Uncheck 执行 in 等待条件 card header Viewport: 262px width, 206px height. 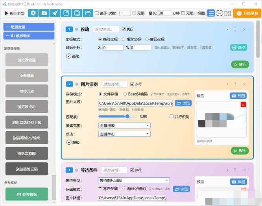click(x=132, y=170)
